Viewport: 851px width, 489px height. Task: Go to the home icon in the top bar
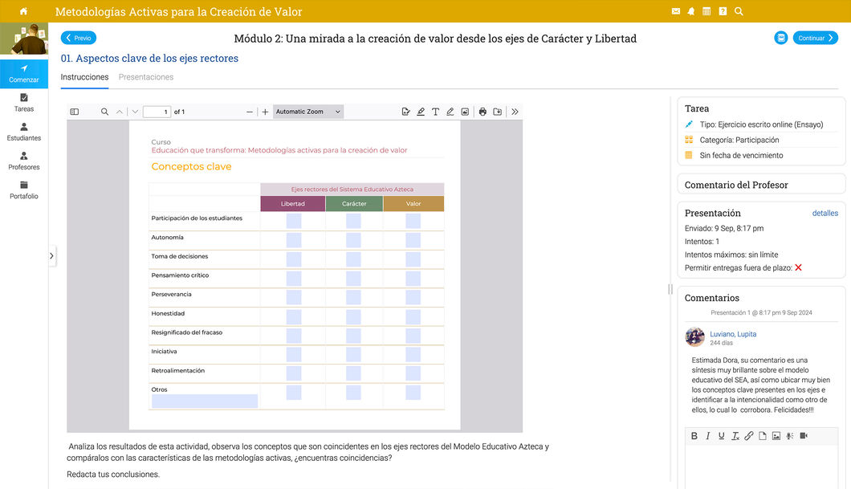(23, 11)
